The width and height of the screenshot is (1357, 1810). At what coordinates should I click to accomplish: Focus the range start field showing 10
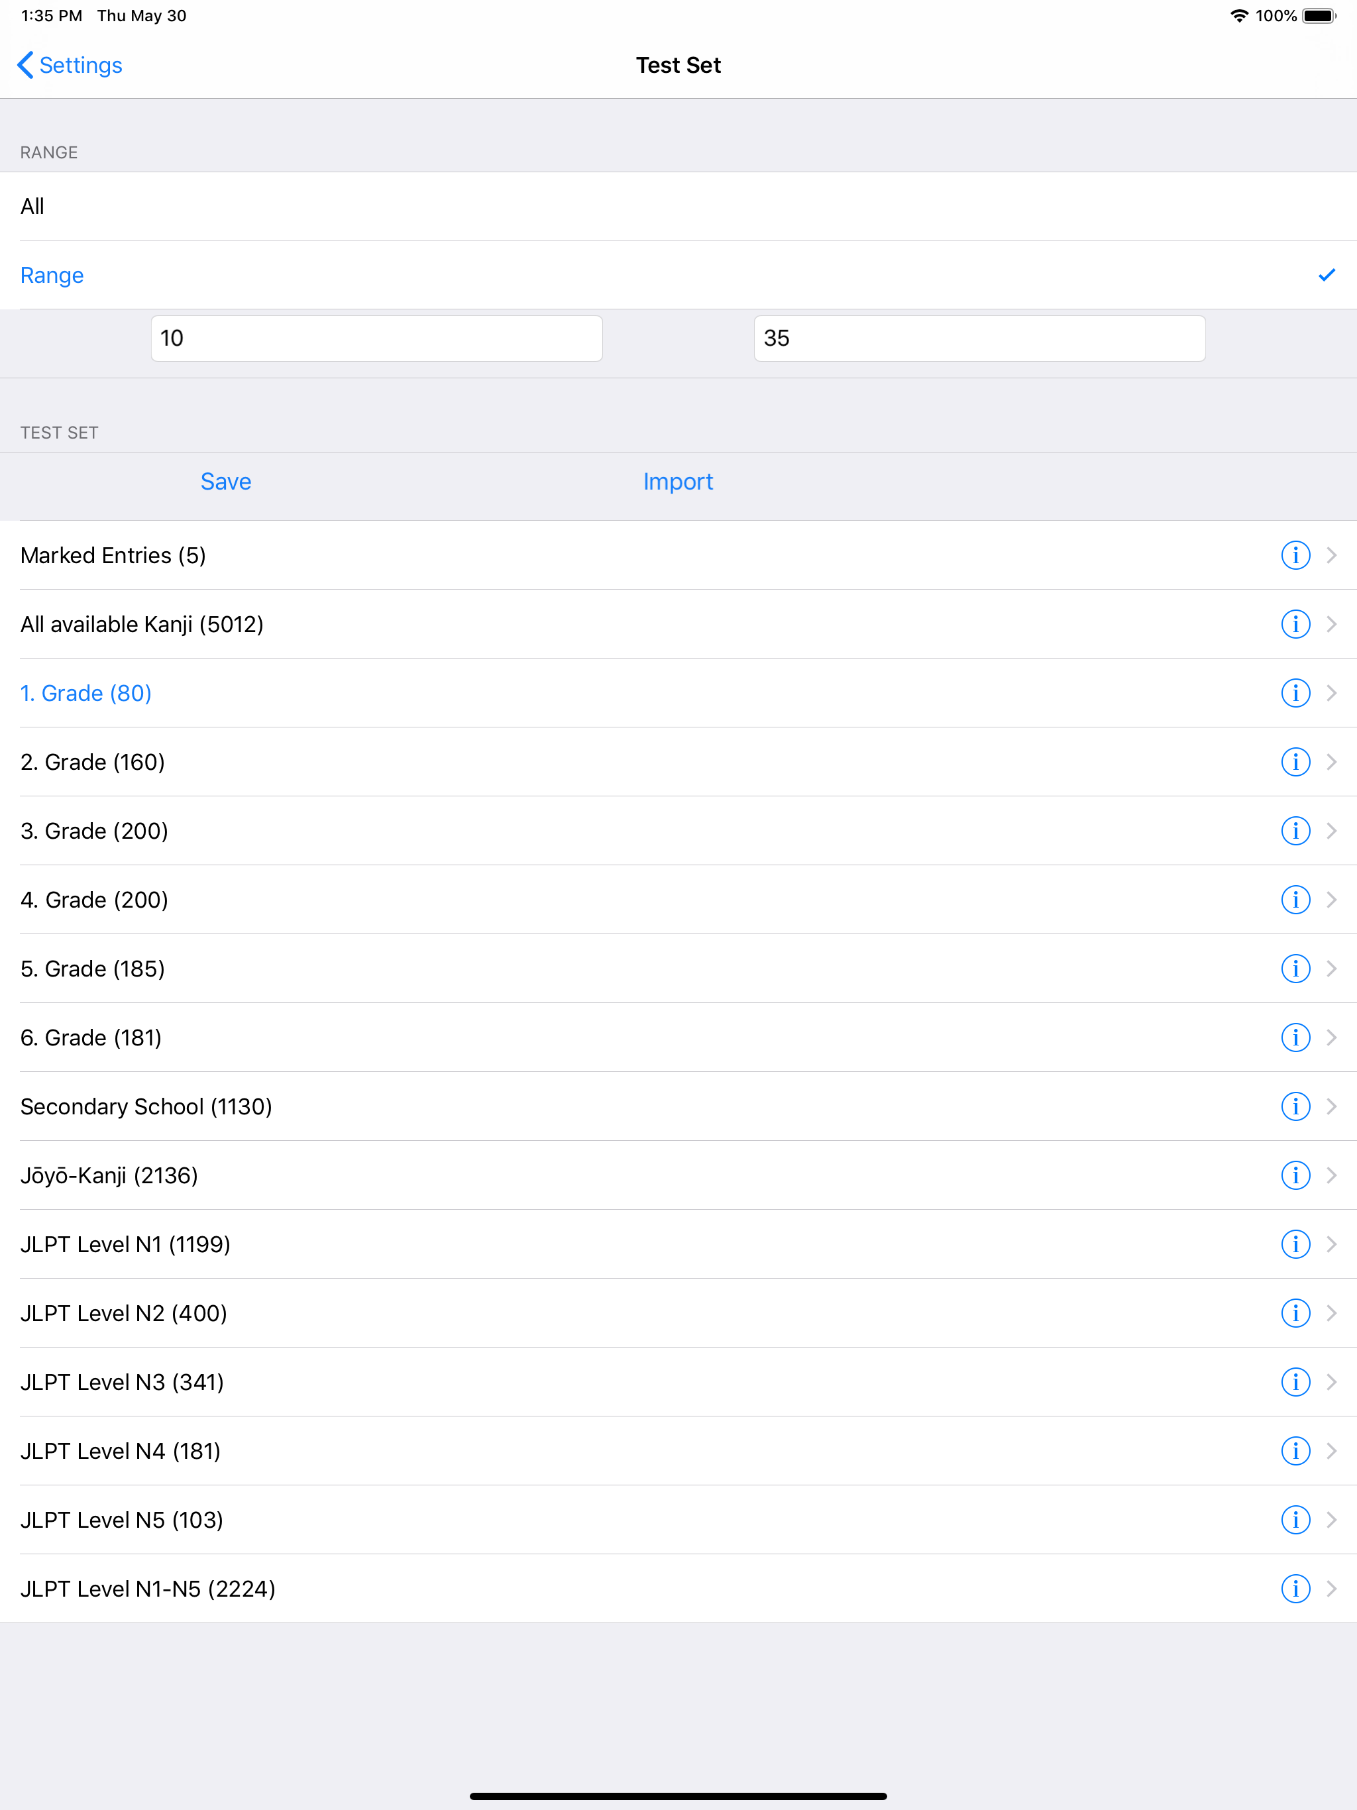tap(376, 338)
